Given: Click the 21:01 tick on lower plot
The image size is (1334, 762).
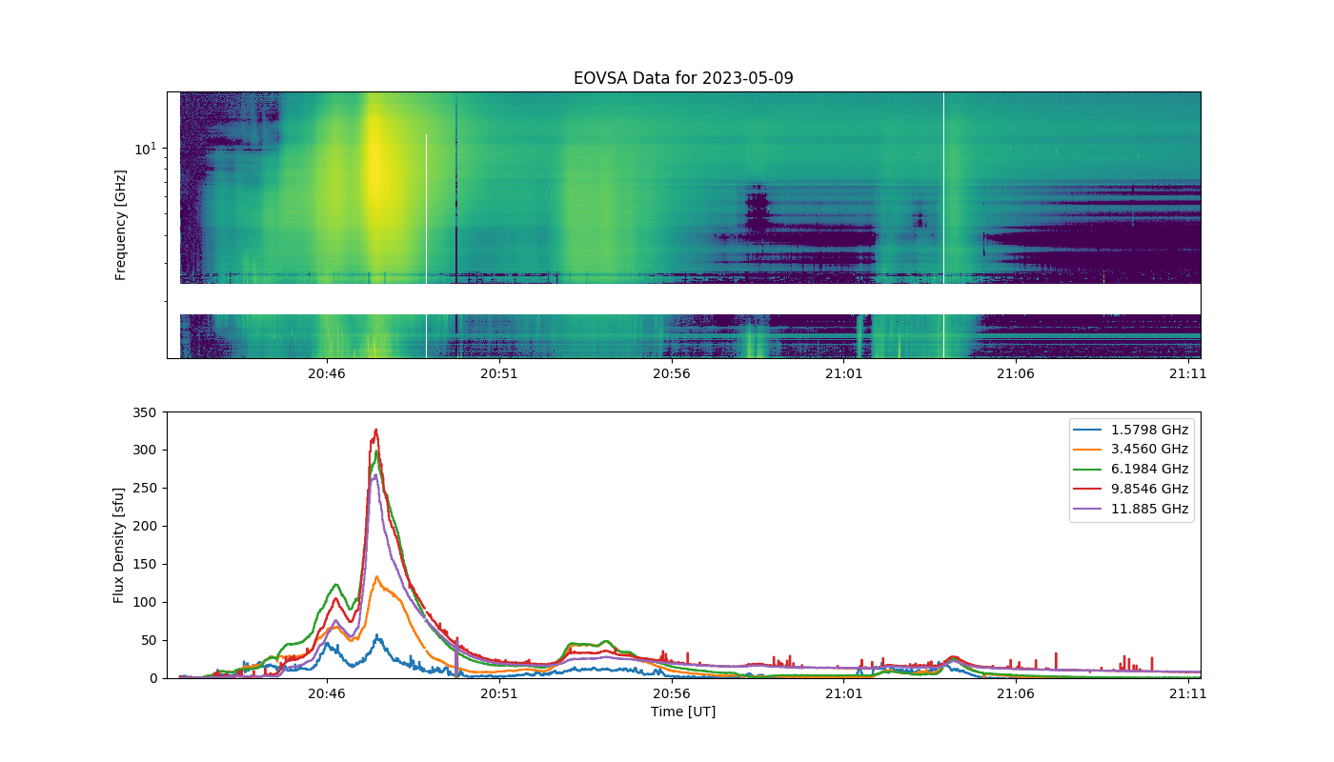Looking at the screenshot, I should 843,693.
